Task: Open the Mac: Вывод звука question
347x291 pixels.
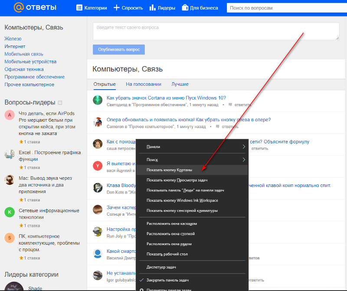Action: tap(46, 185)
